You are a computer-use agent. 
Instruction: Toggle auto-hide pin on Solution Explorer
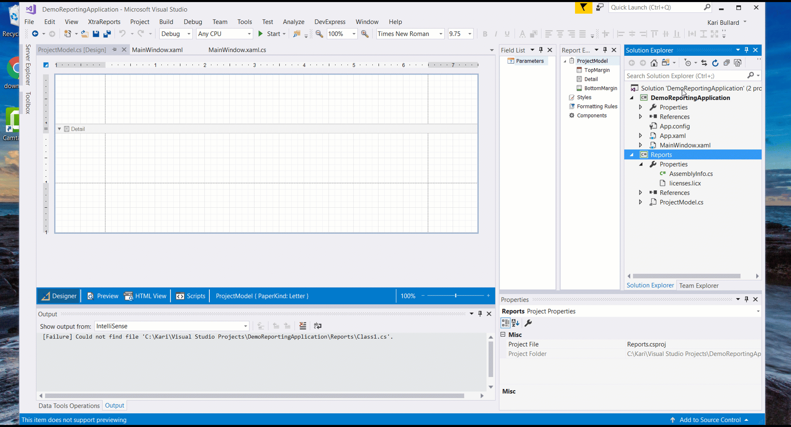746,50
